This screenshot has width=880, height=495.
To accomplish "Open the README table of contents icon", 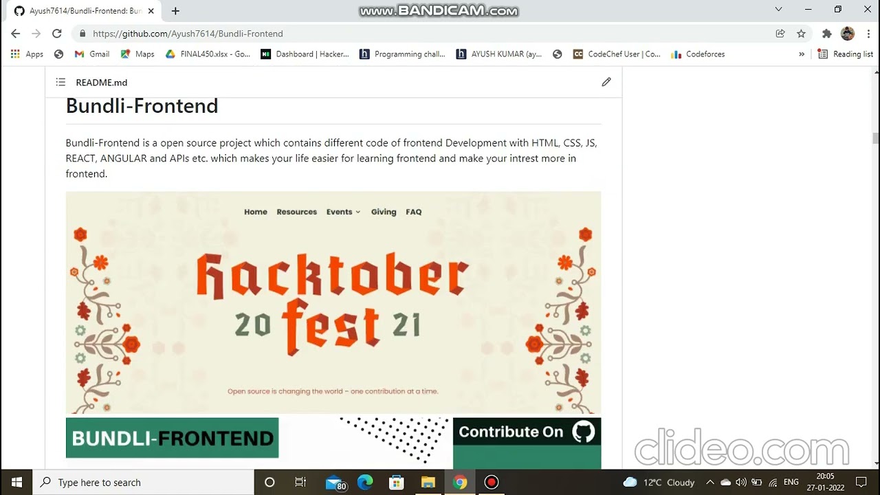I will click(x=60, y=82).
